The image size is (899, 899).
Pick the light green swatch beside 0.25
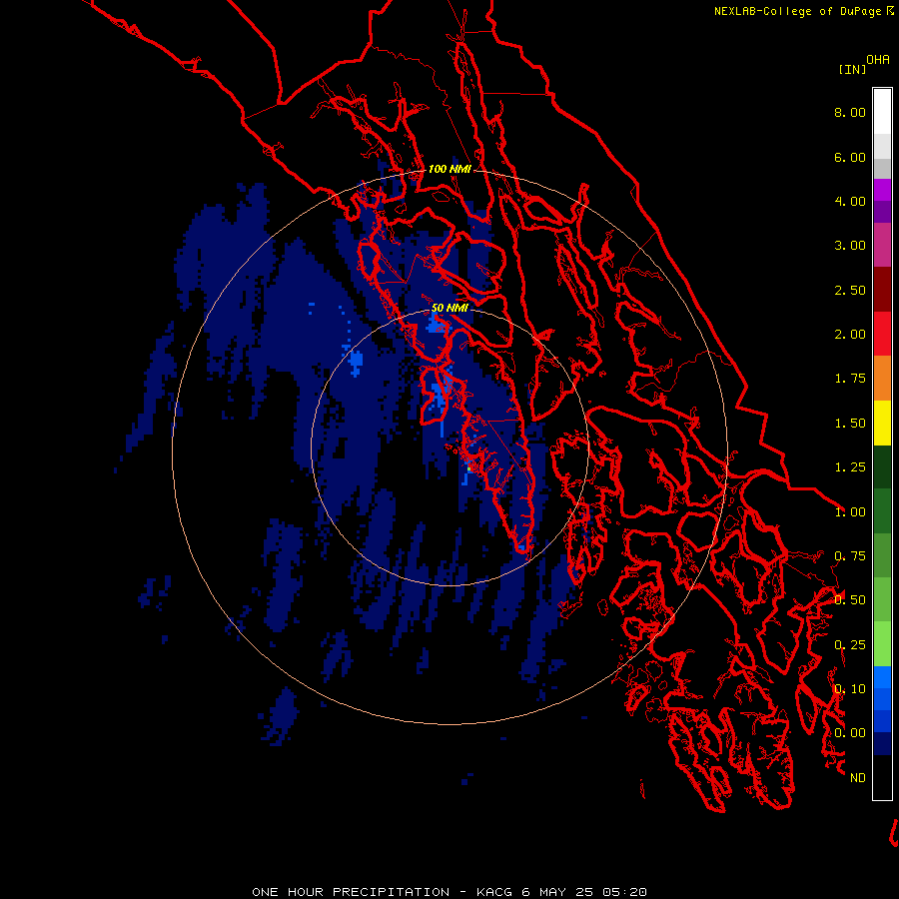[x=882, y=644]
